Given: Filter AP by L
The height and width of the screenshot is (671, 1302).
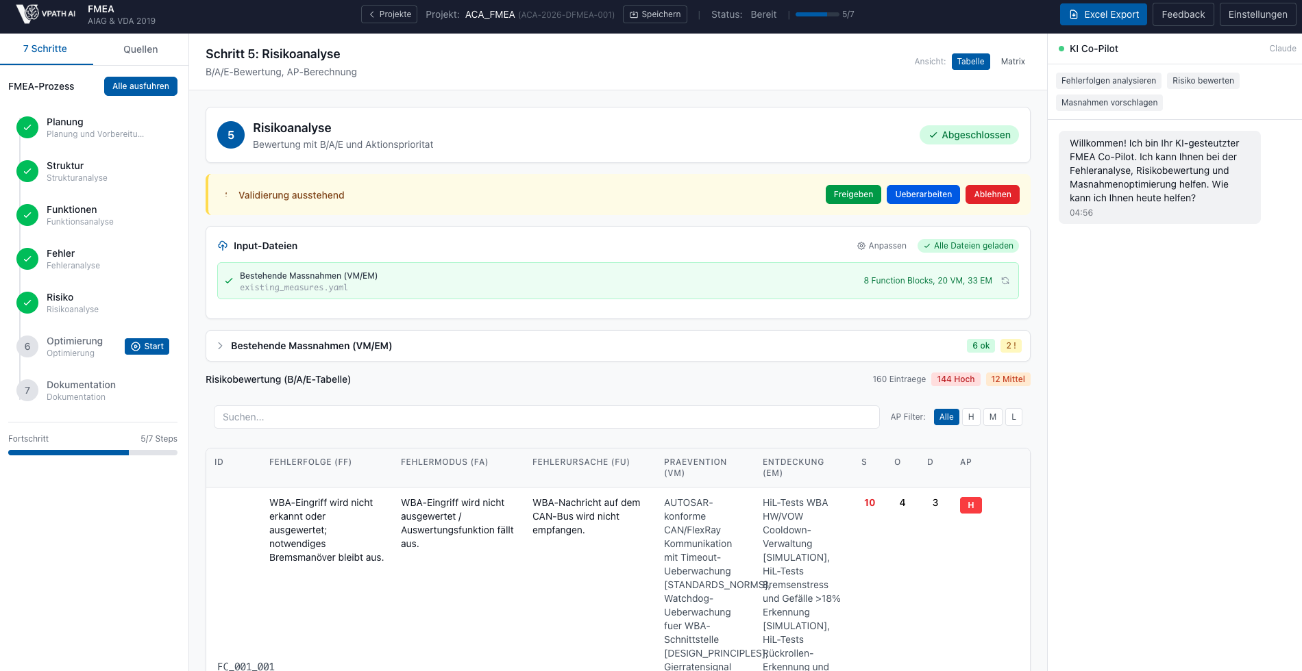Looking at the screenshot, I should pos(1014,417).
